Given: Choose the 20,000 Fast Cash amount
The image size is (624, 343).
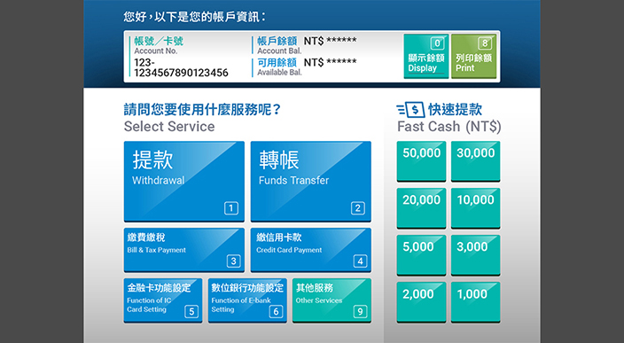Looking at the screenshot, I should [x=421, y=208].
